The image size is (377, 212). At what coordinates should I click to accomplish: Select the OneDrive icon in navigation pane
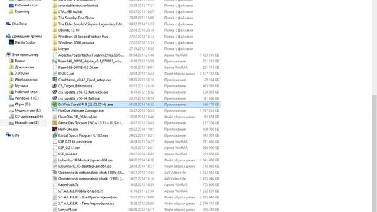8,24
